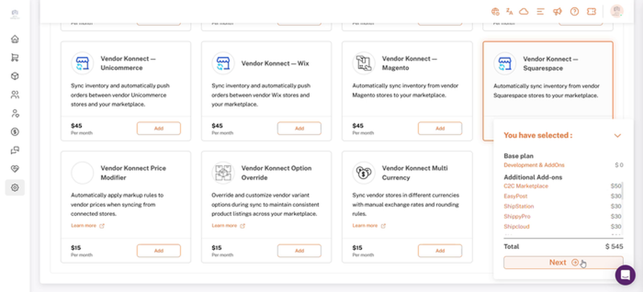The image size is (643, 292).
Task: Open the Home icon in the sidebar
Action: 15,39
